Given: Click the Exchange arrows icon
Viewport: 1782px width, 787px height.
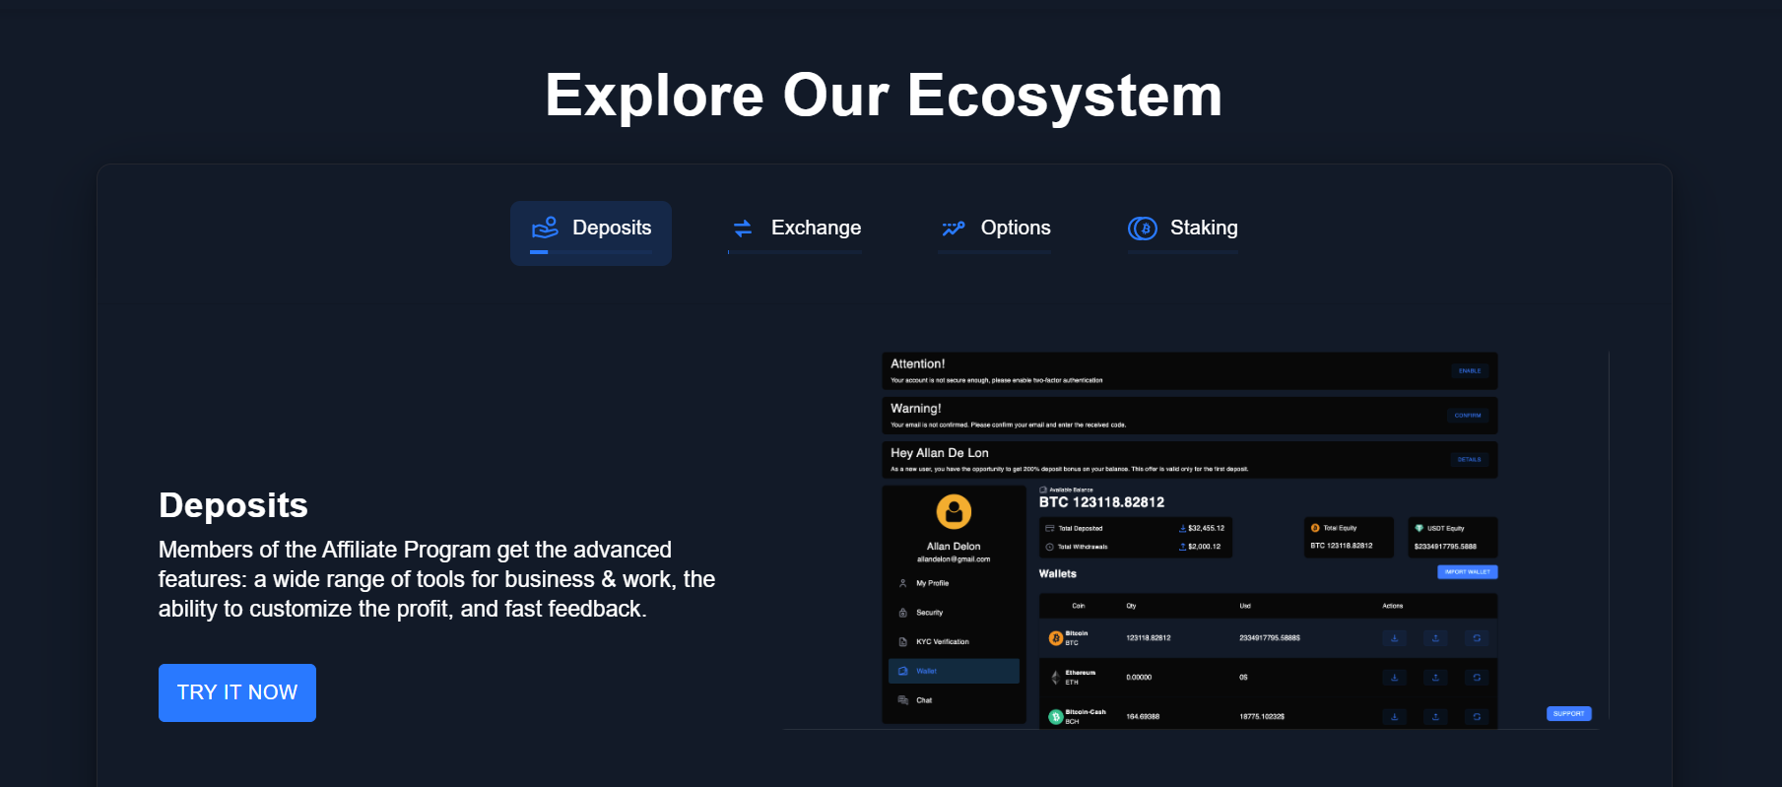Looking at the screenshot, I should (743, 229).
